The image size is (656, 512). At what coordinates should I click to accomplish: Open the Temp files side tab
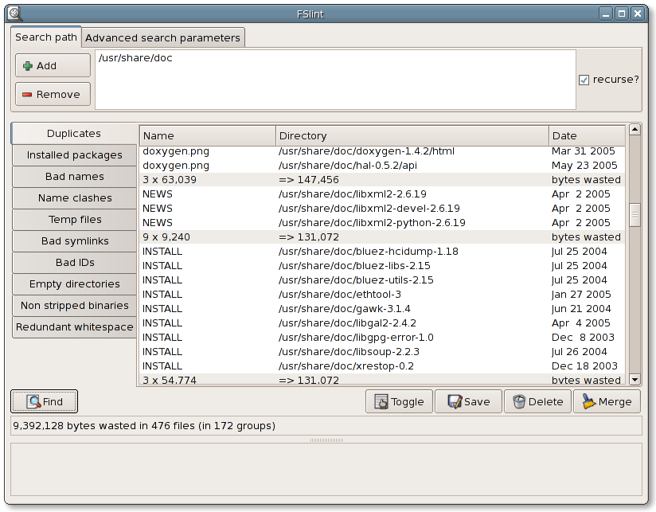(x=75, y=220)
